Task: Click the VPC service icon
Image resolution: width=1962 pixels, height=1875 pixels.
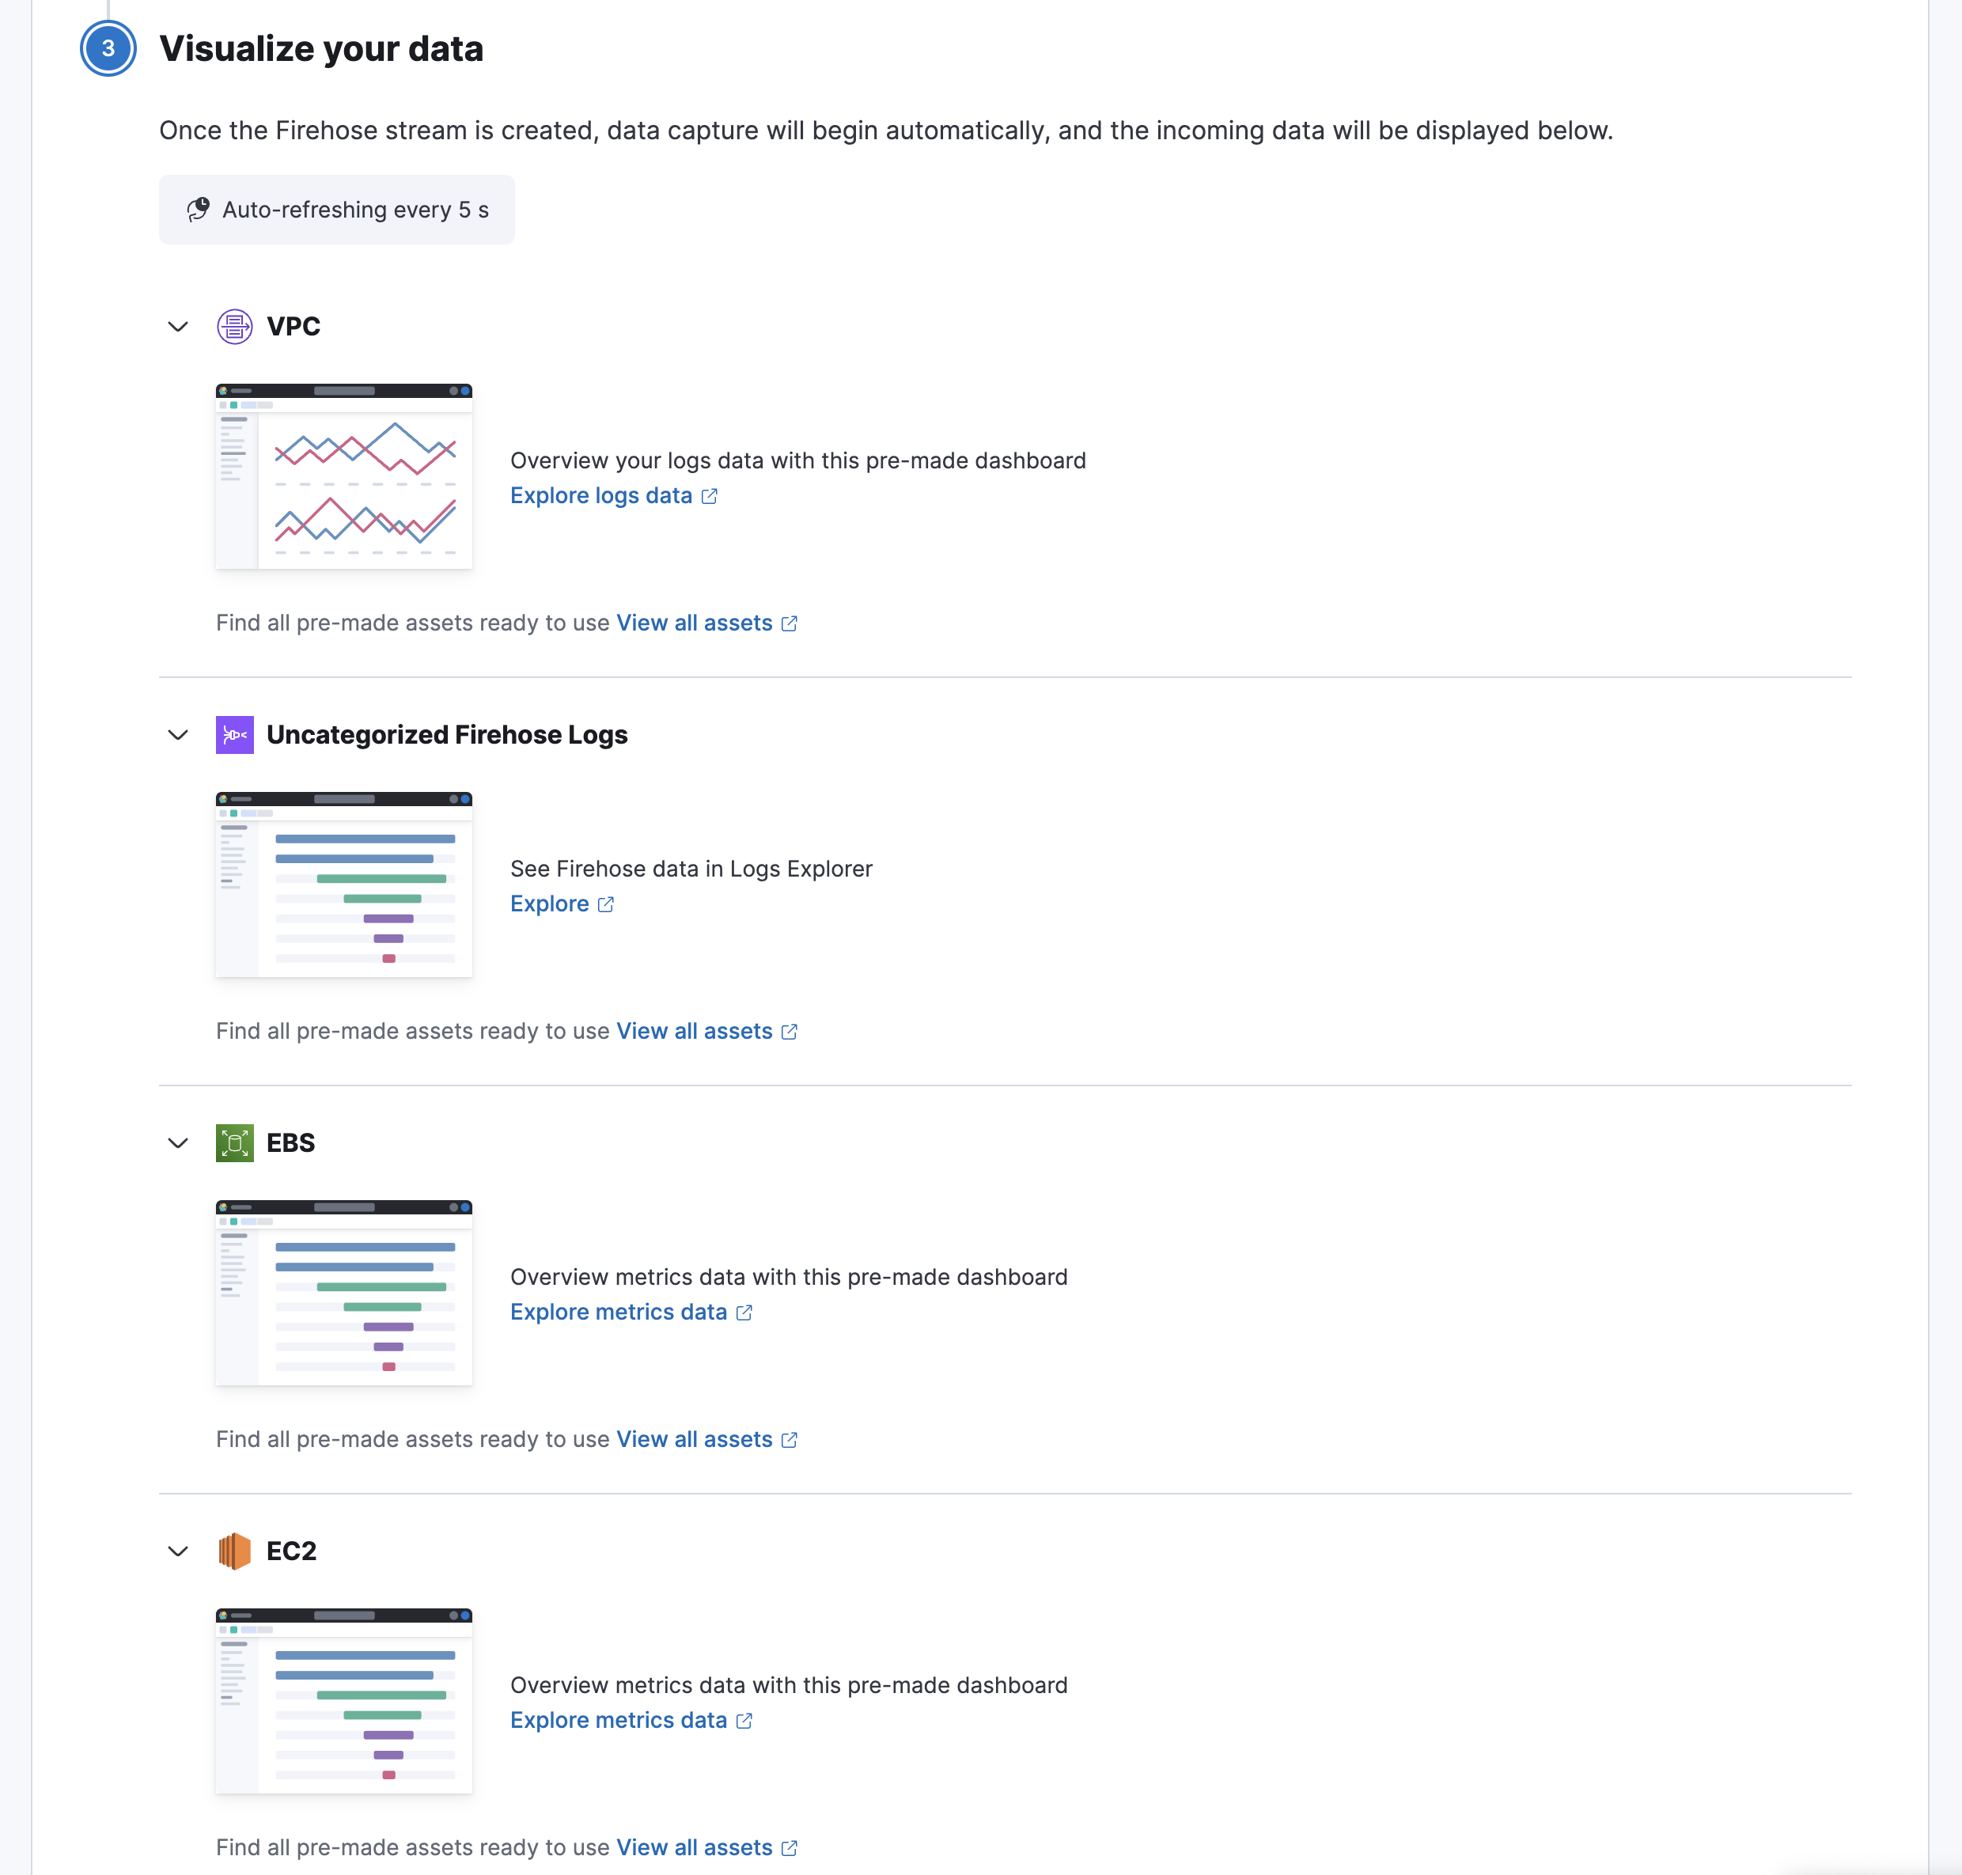Action: click(x=234, y=327)
